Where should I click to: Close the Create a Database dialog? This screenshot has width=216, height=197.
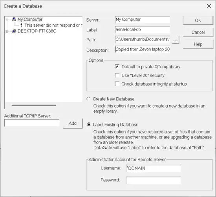[209, 6]
